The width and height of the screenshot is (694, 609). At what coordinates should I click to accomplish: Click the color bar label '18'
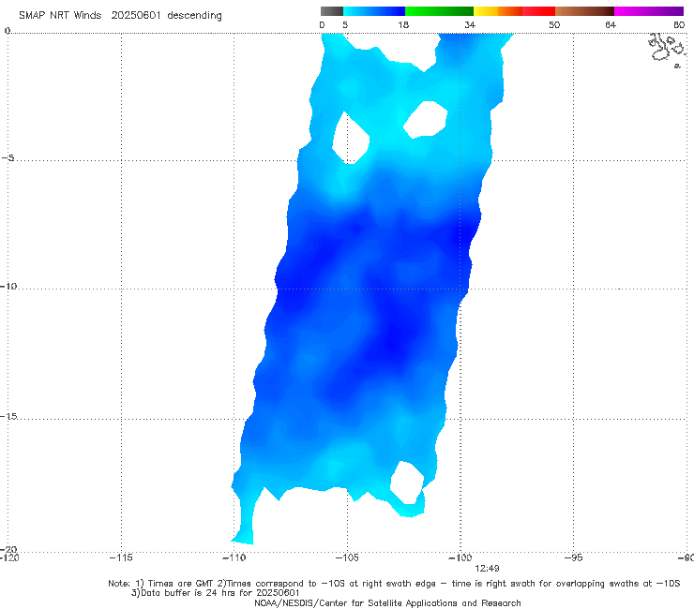pos(402,25)
